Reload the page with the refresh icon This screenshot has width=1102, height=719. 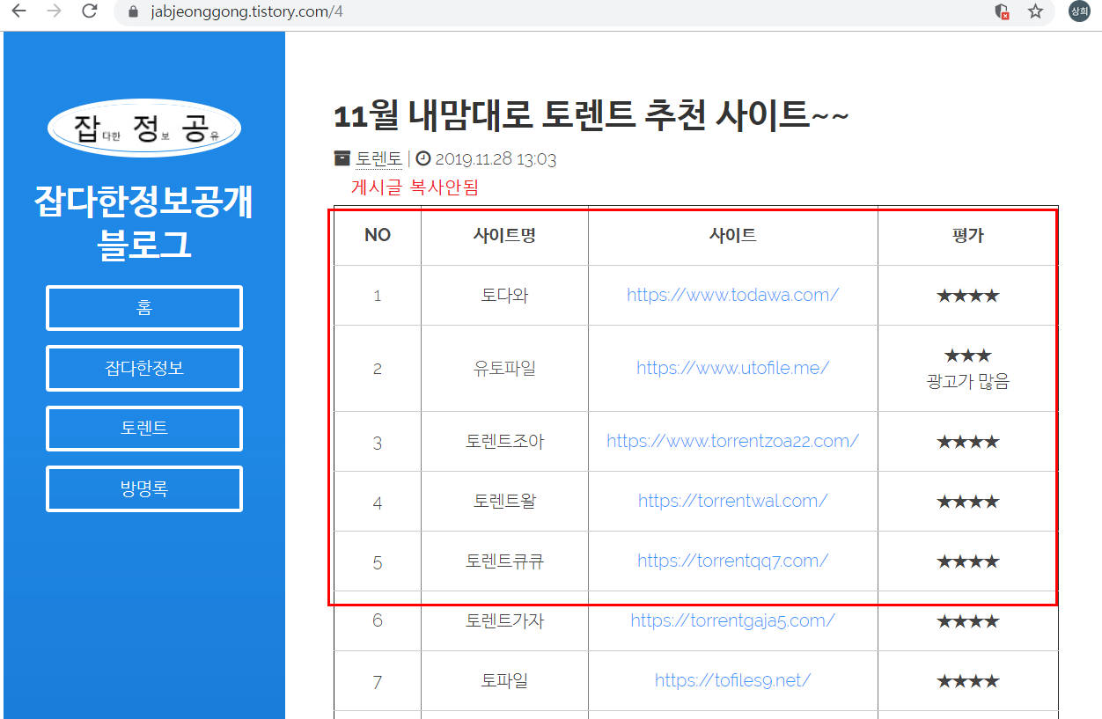point(89,11)
